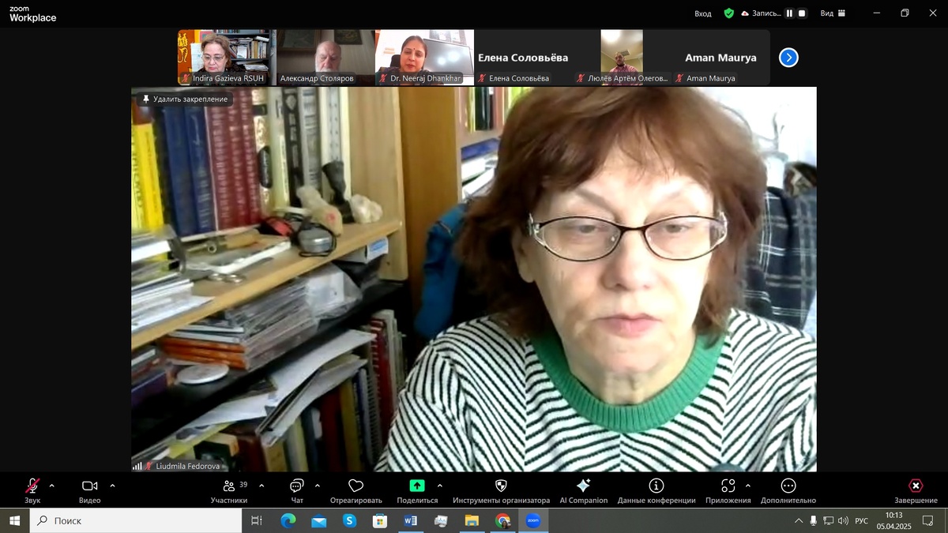Viewport: 948px width, 533px height.
Task: Expand audio options arrow beside Звук
Action: click(x=52, y=486)
